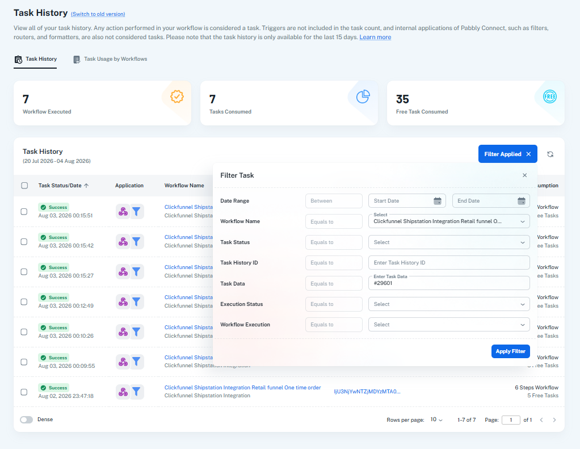Screen dimensions: 580x449
Task: Click webhook app icon in Aug 03 00:15:42 row
Action: coord(123,241)
